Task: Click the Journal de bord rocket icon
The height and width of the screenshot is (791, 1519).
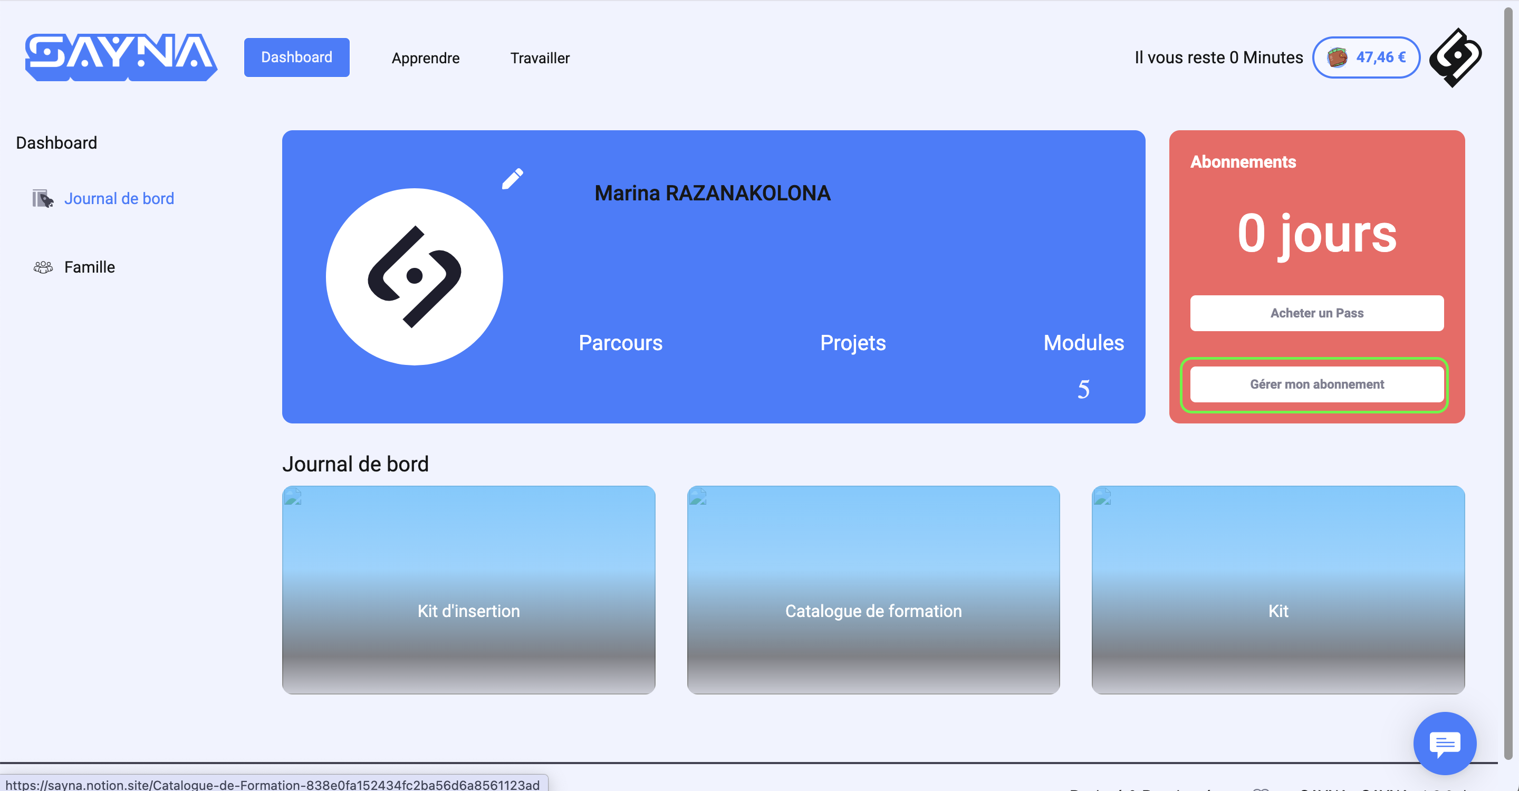Action: point(42,199)
